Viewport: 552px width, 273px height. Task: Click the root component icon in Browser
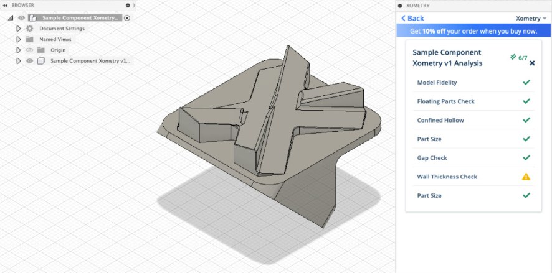(32, 18)
